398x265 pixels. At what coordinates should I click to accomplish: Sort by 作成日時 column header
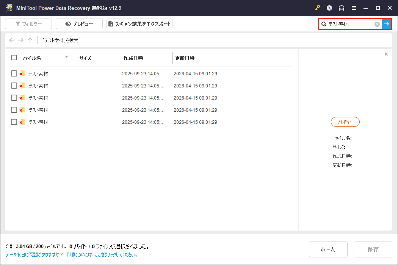[x=133, y=58]
